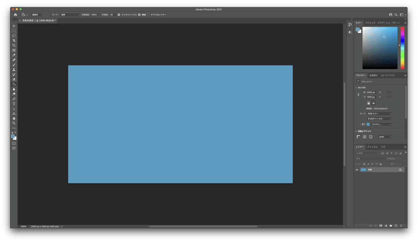Select the Pen tool
418x242 pixels.
(x=14, y=99)
